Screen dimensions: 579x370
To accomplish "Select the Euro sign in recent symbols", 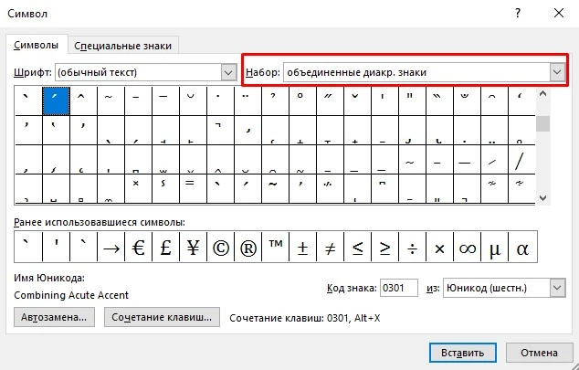I will click(x=138, y=248).
